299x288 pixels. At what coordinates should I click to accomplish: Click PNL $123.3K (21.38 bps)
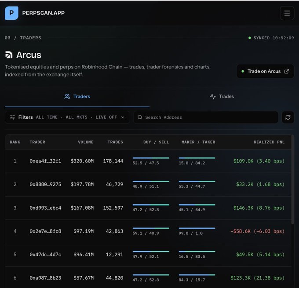point(257,278)
